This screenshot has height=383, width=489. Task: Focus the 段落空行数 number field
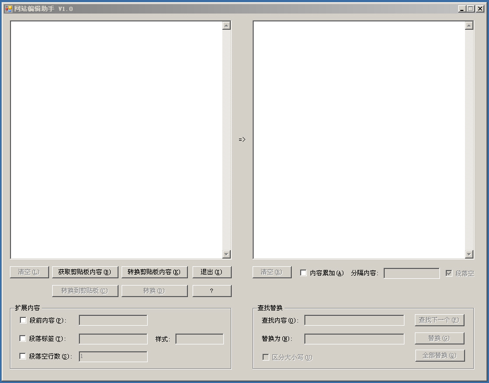click(x=113, y=356)
